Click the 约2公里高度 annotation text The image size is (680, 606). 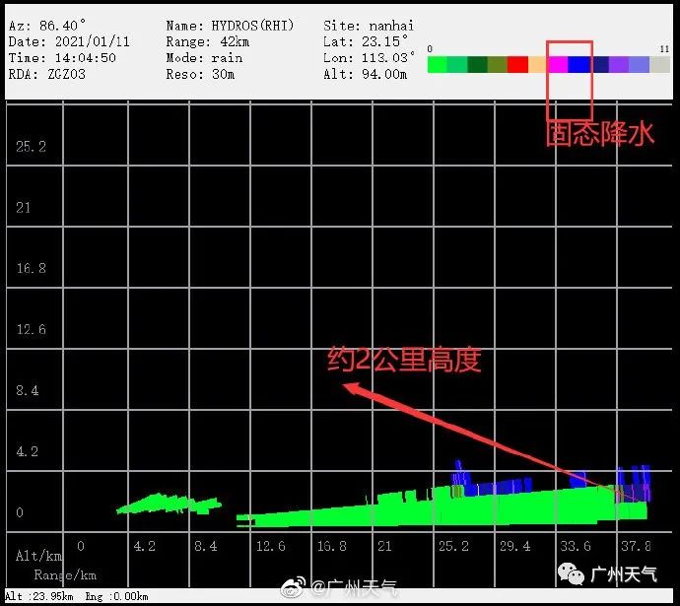[404, 360]
